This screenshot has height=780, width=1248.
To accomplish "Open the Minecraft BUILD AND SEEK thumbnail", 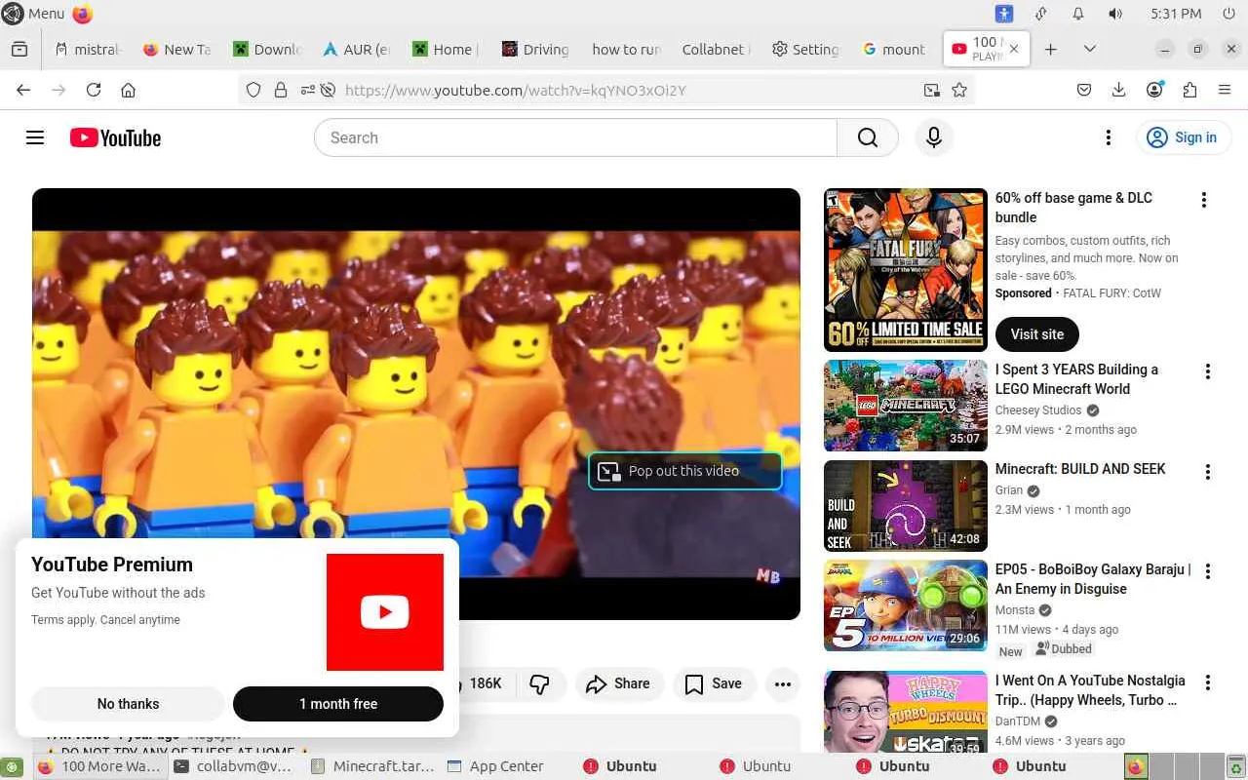I will [x=906, y=506].
